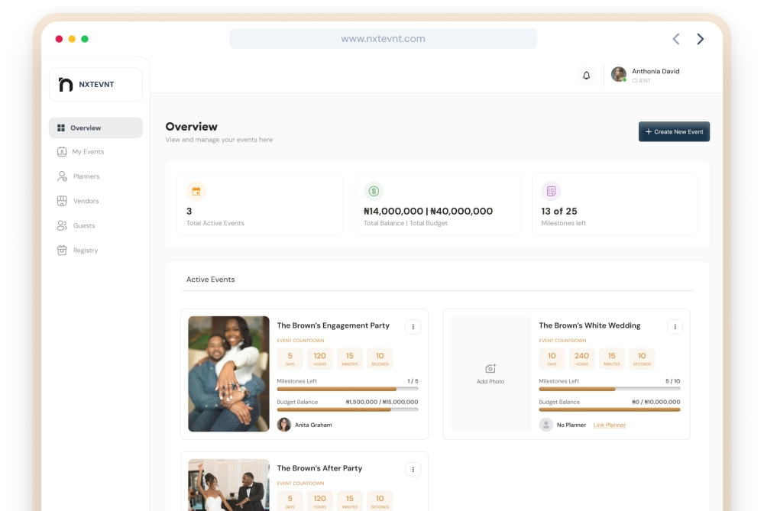Open the After Party event photo
The width and height of the screenshot is (764, 511).
(x=228, y=485)
